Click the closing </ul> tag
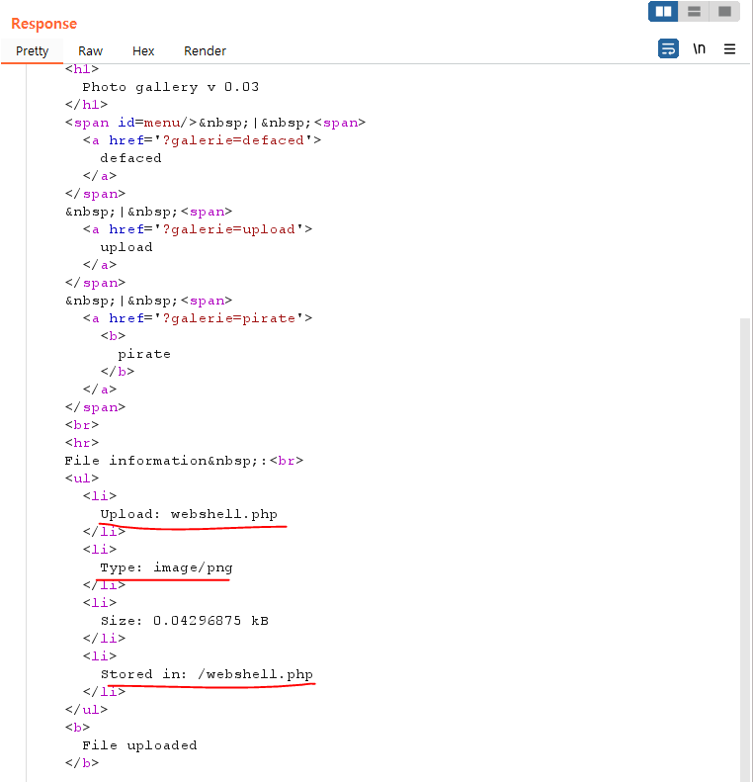The height and width of the screenshot is (782, 753). click(x=86, y=710)
